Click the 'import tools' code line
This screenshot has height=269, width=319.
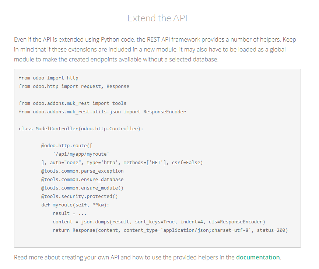(73, 103)
